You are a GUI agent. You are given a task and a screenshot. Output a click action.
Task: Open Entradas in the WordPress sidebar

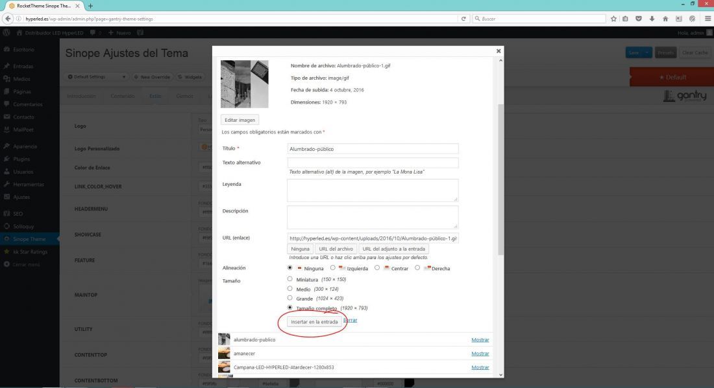click(x=23, y=66)
